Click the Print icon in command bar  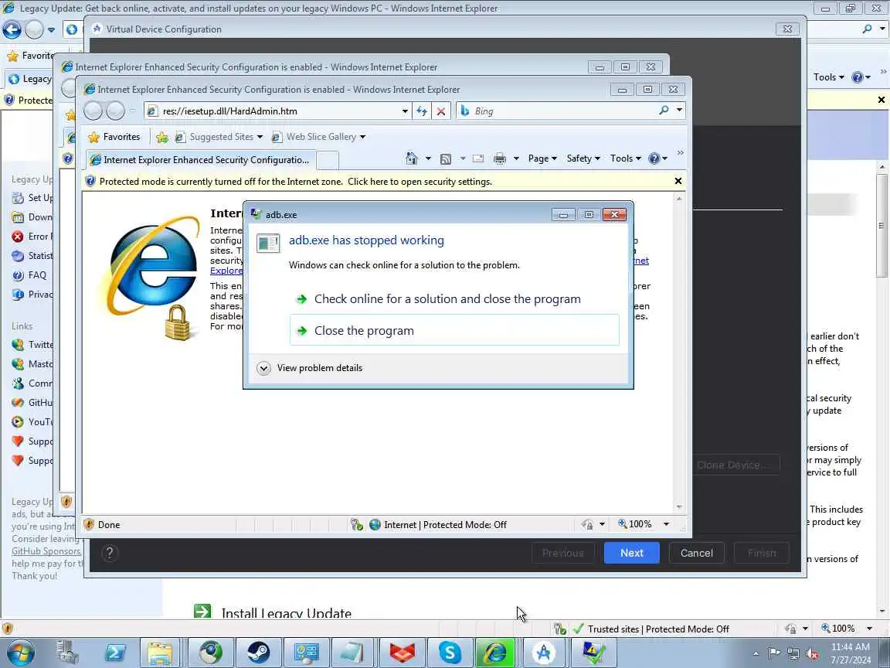pyautogui.click(x=500, y=158)
